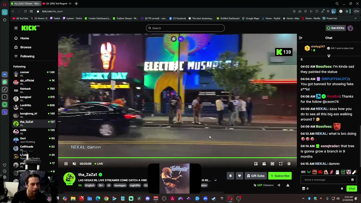
Task: Click the Send a message field
Action: coord(325,180)
